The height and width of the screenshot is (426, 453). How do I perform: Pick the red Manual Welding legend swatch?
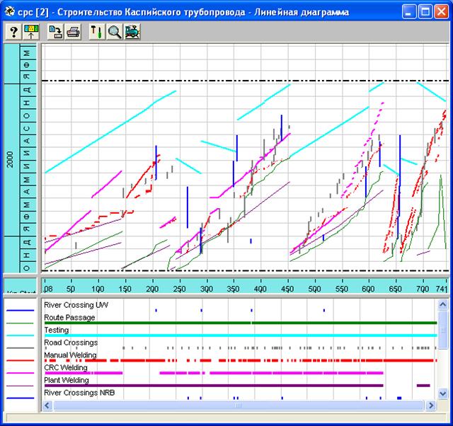(20, 360)
